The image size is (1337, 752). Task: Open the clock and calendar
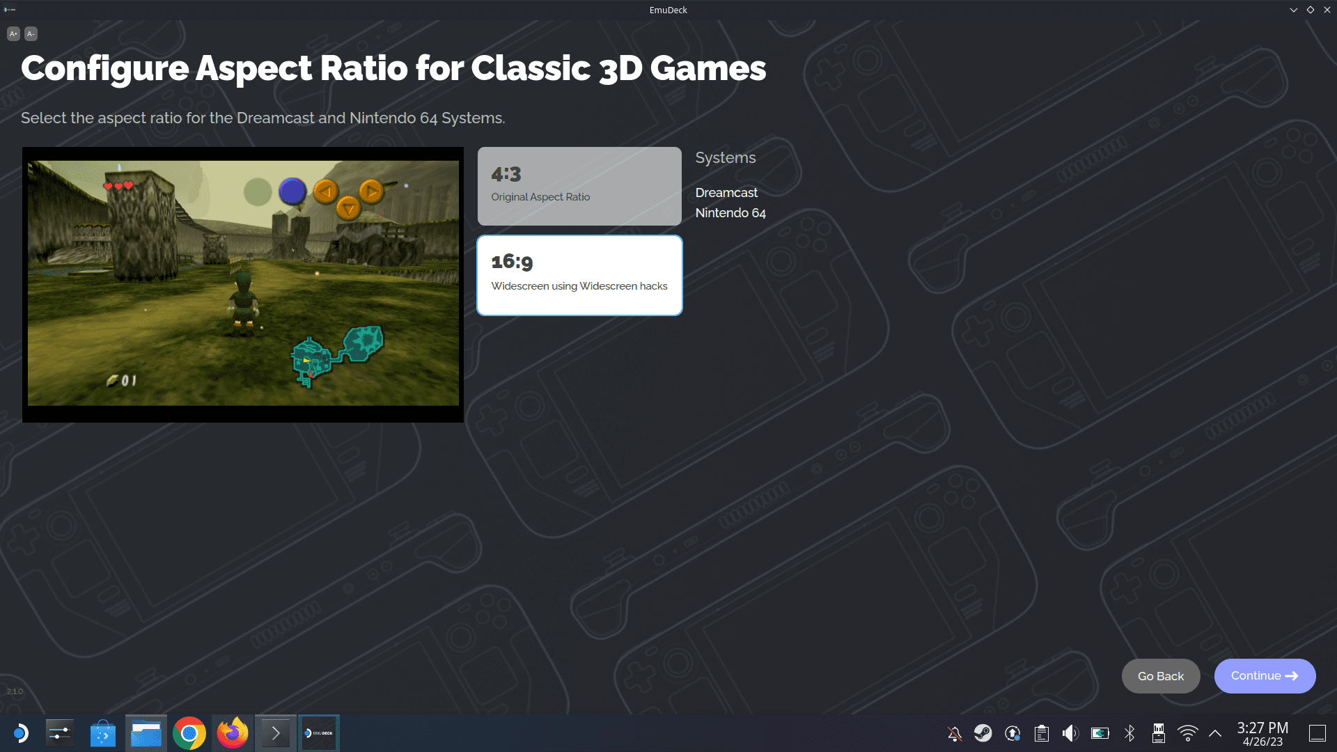pyautogui.click(x=1262, y=734)
